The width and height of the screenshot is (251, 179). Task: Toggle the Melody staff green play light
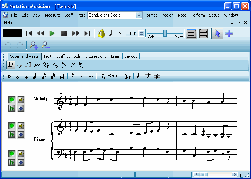point(12,100)
